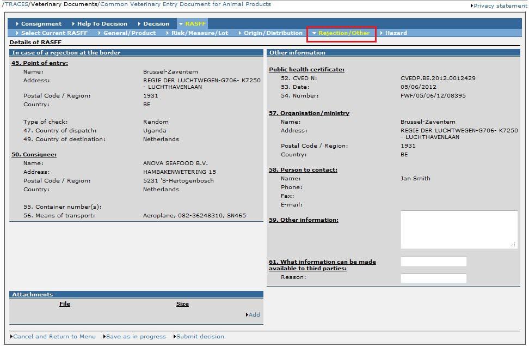The width and height of the screenshot is (529, 346).
Task: Click In case of a rejection header
Action: pos(136,53)
